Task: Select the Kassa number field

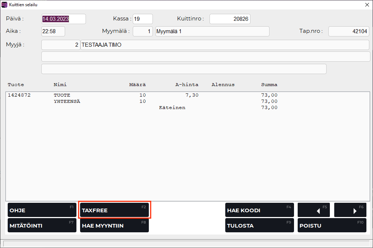Action: (143, 19)
